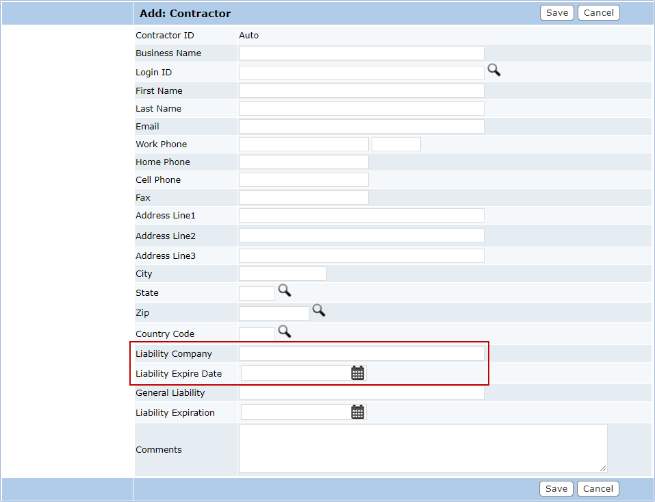Image resolution: width=655 pixels, height=502 pixels.
Task: Open the State lookup search icon
Action: pos(284,291)
